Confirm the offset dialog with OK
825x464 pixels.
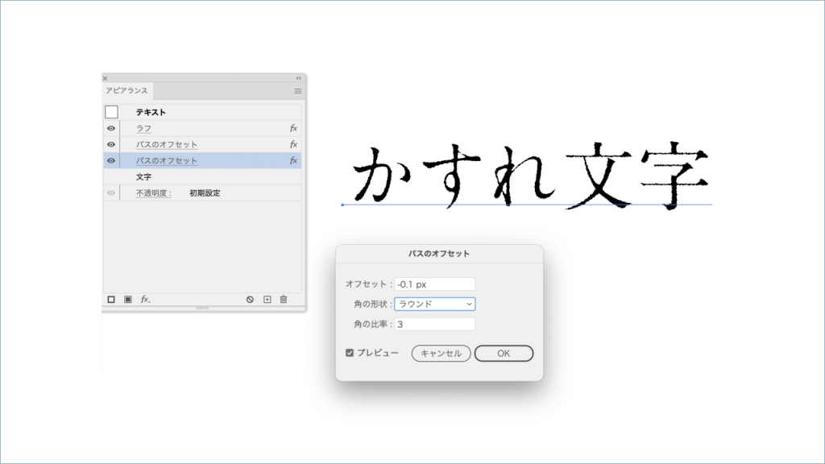tap(504, 354)
